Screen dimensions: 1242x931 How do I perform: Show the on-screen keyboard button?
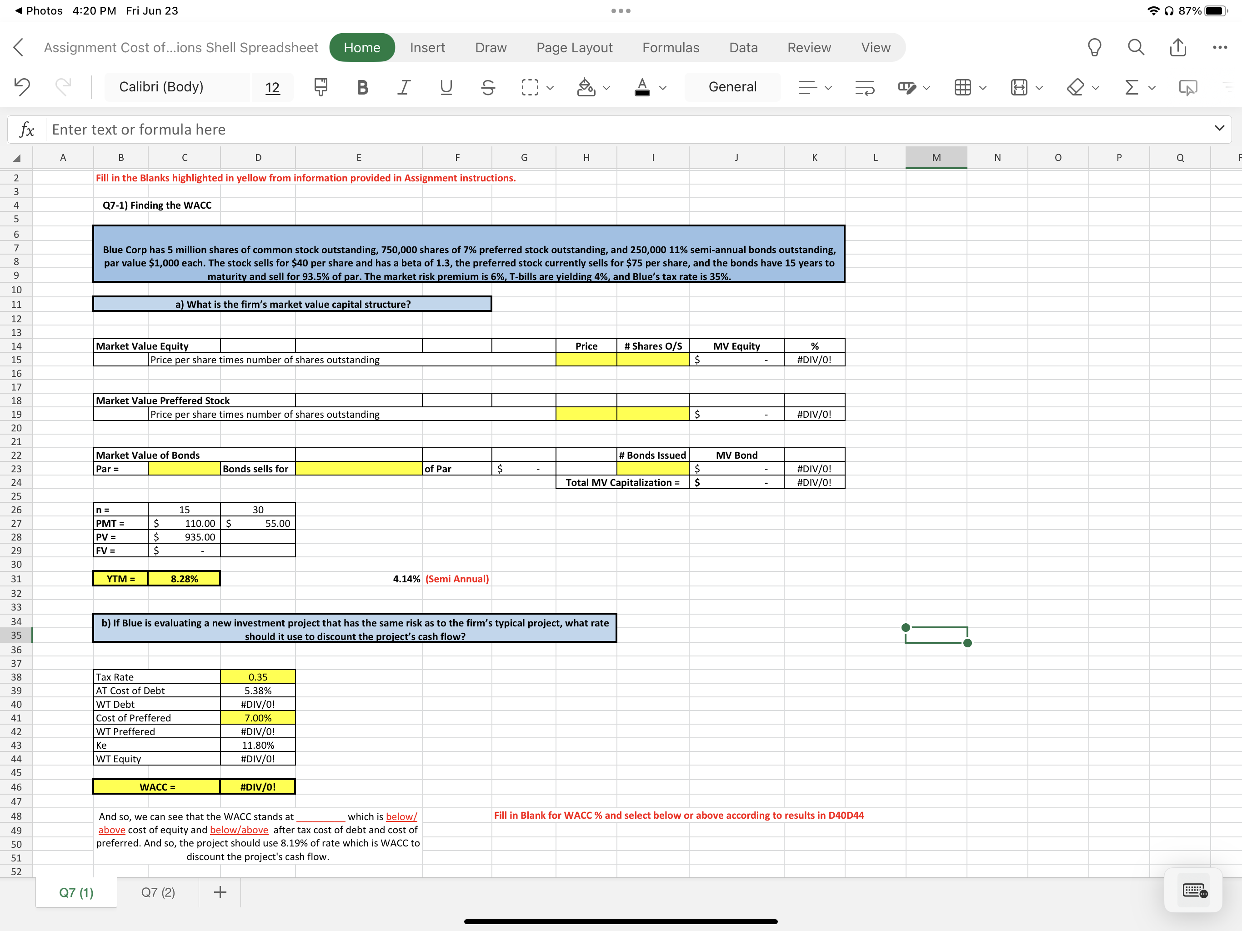pyautogui.click(x=1194, y=891)
